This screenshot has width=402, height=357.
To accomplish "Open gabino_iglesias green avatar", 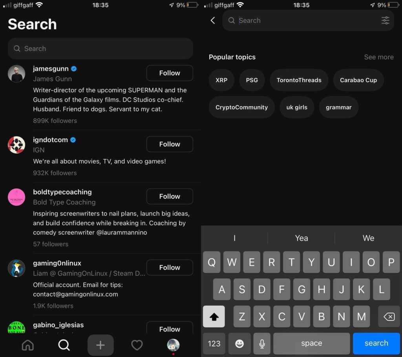I will 16,327.
